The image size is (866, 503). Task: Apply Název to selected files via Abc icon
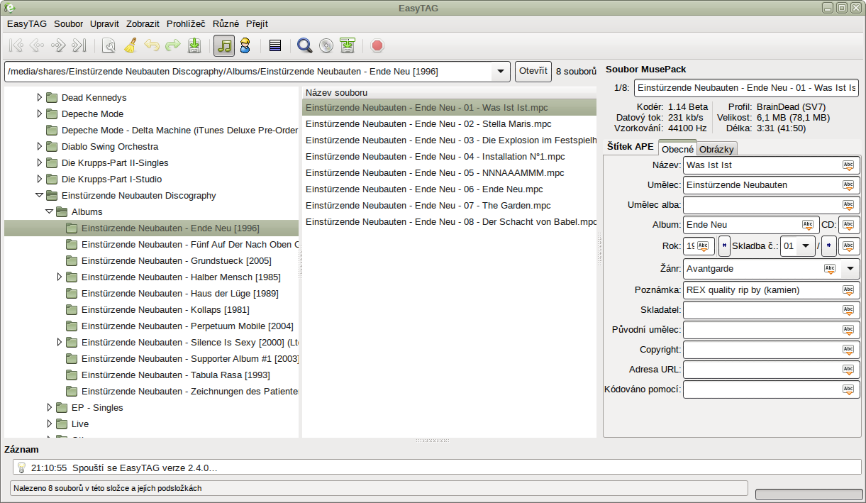848,165
